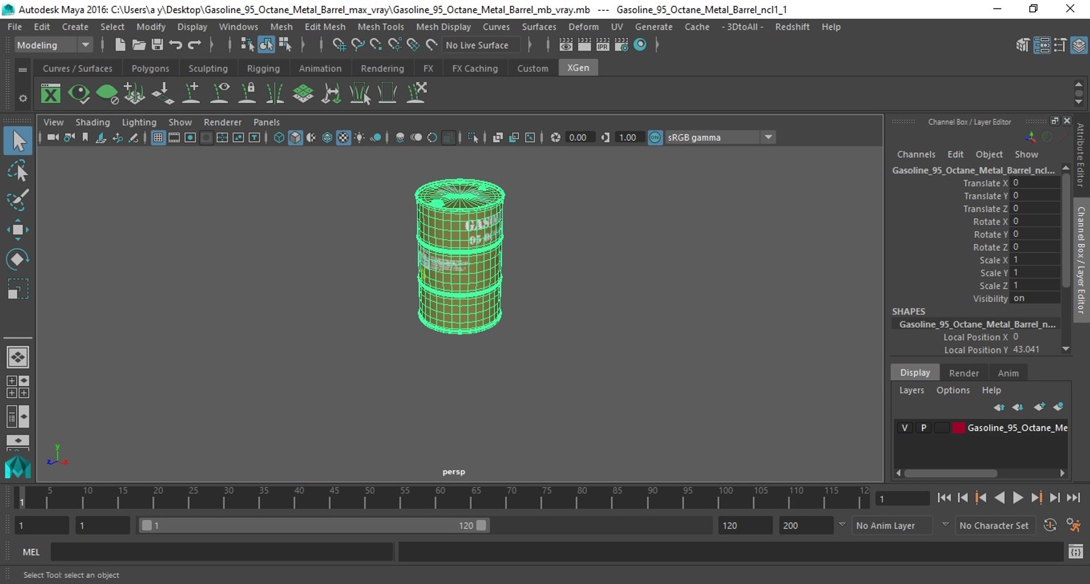
Task: Switch to the Polygons shelf tab
Action: click(150, 68)
